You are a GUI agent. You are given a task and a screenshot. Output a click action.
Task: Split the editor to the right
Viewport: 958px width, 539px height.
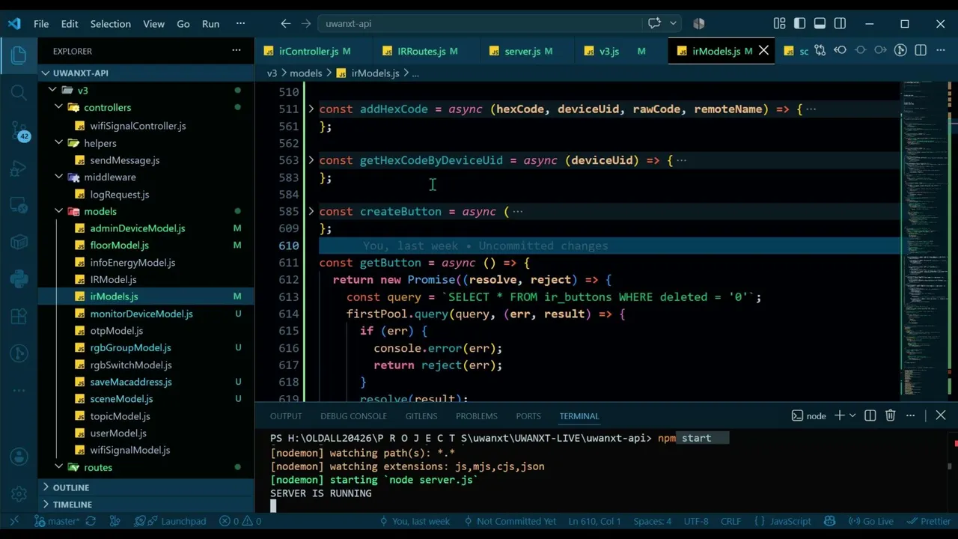point(921,51)
